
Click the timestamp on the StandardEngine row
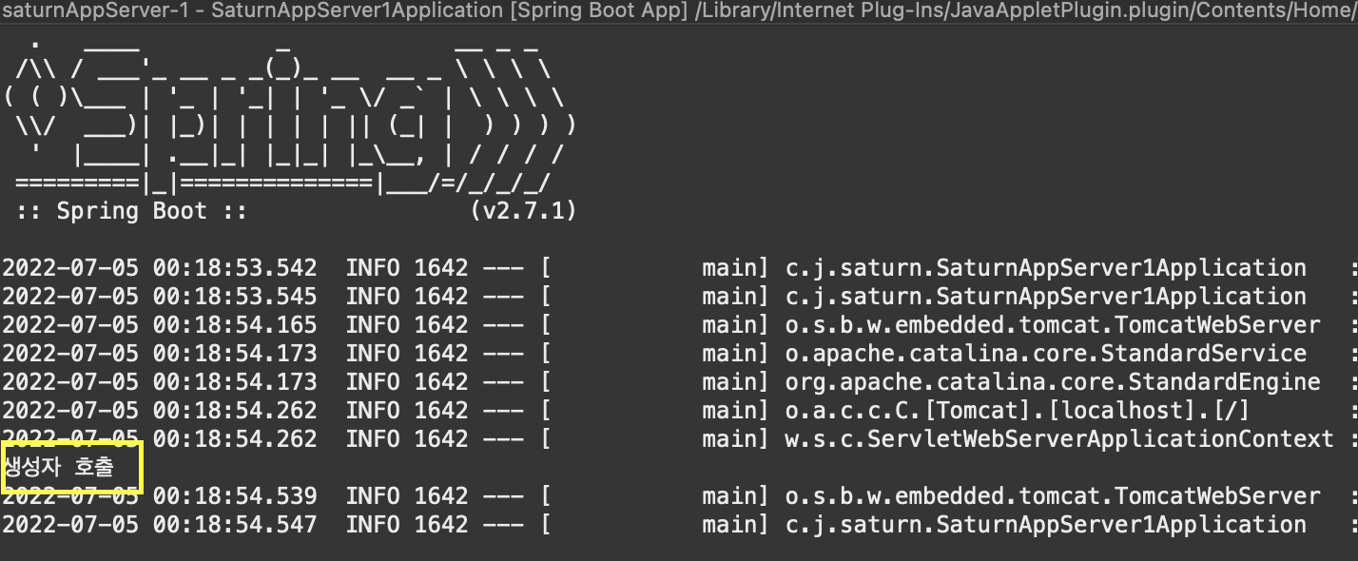pyautogui.click(x=235, y=381)
